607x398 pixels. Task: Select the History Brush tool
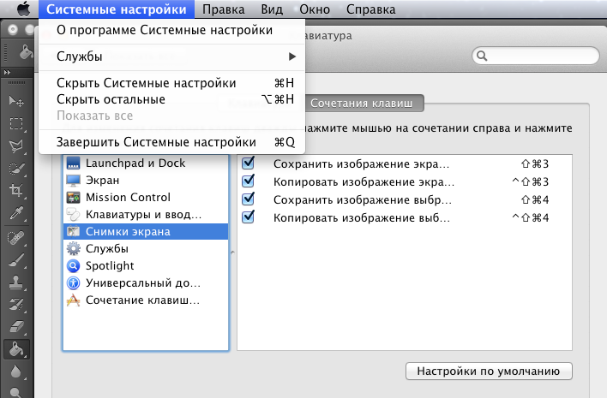pyautogui.click(x=16, y=305)
